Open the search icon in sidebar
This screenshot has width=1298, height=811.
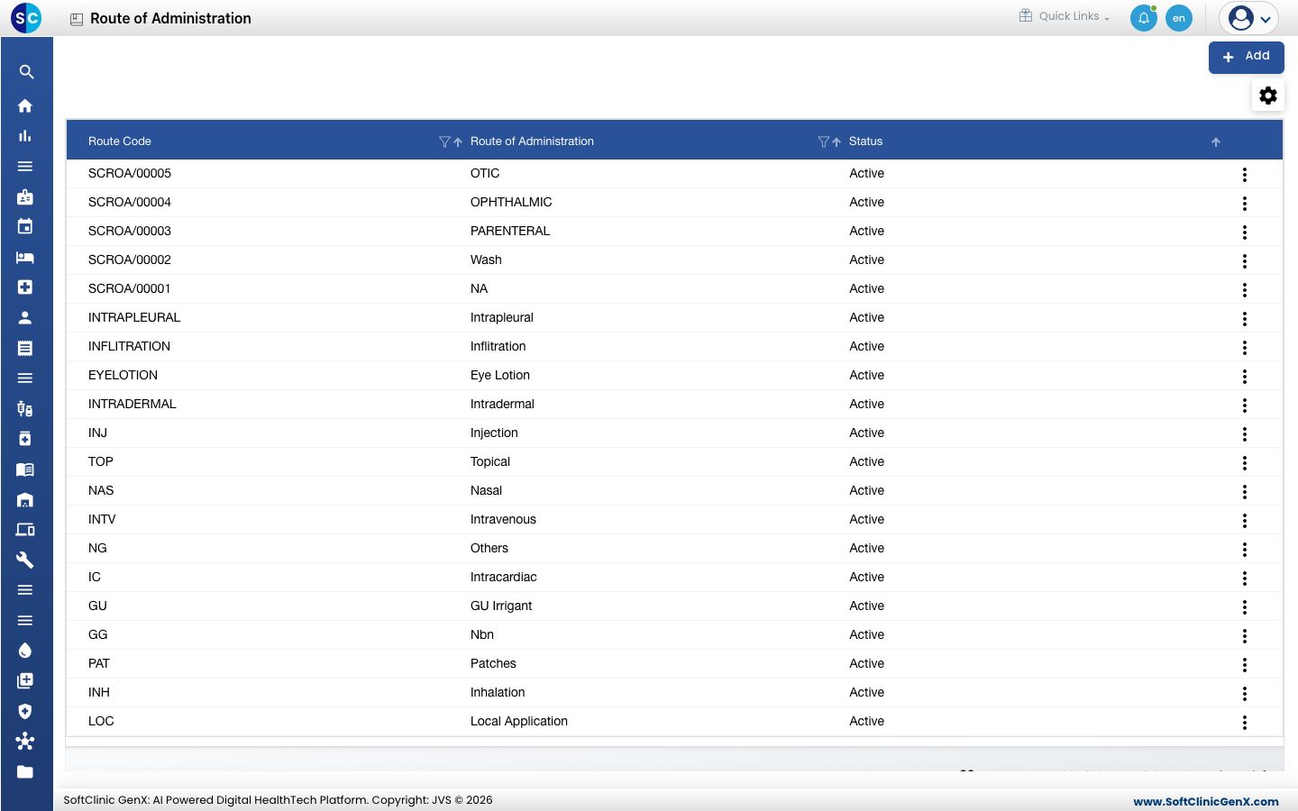[x=26, y=72]
